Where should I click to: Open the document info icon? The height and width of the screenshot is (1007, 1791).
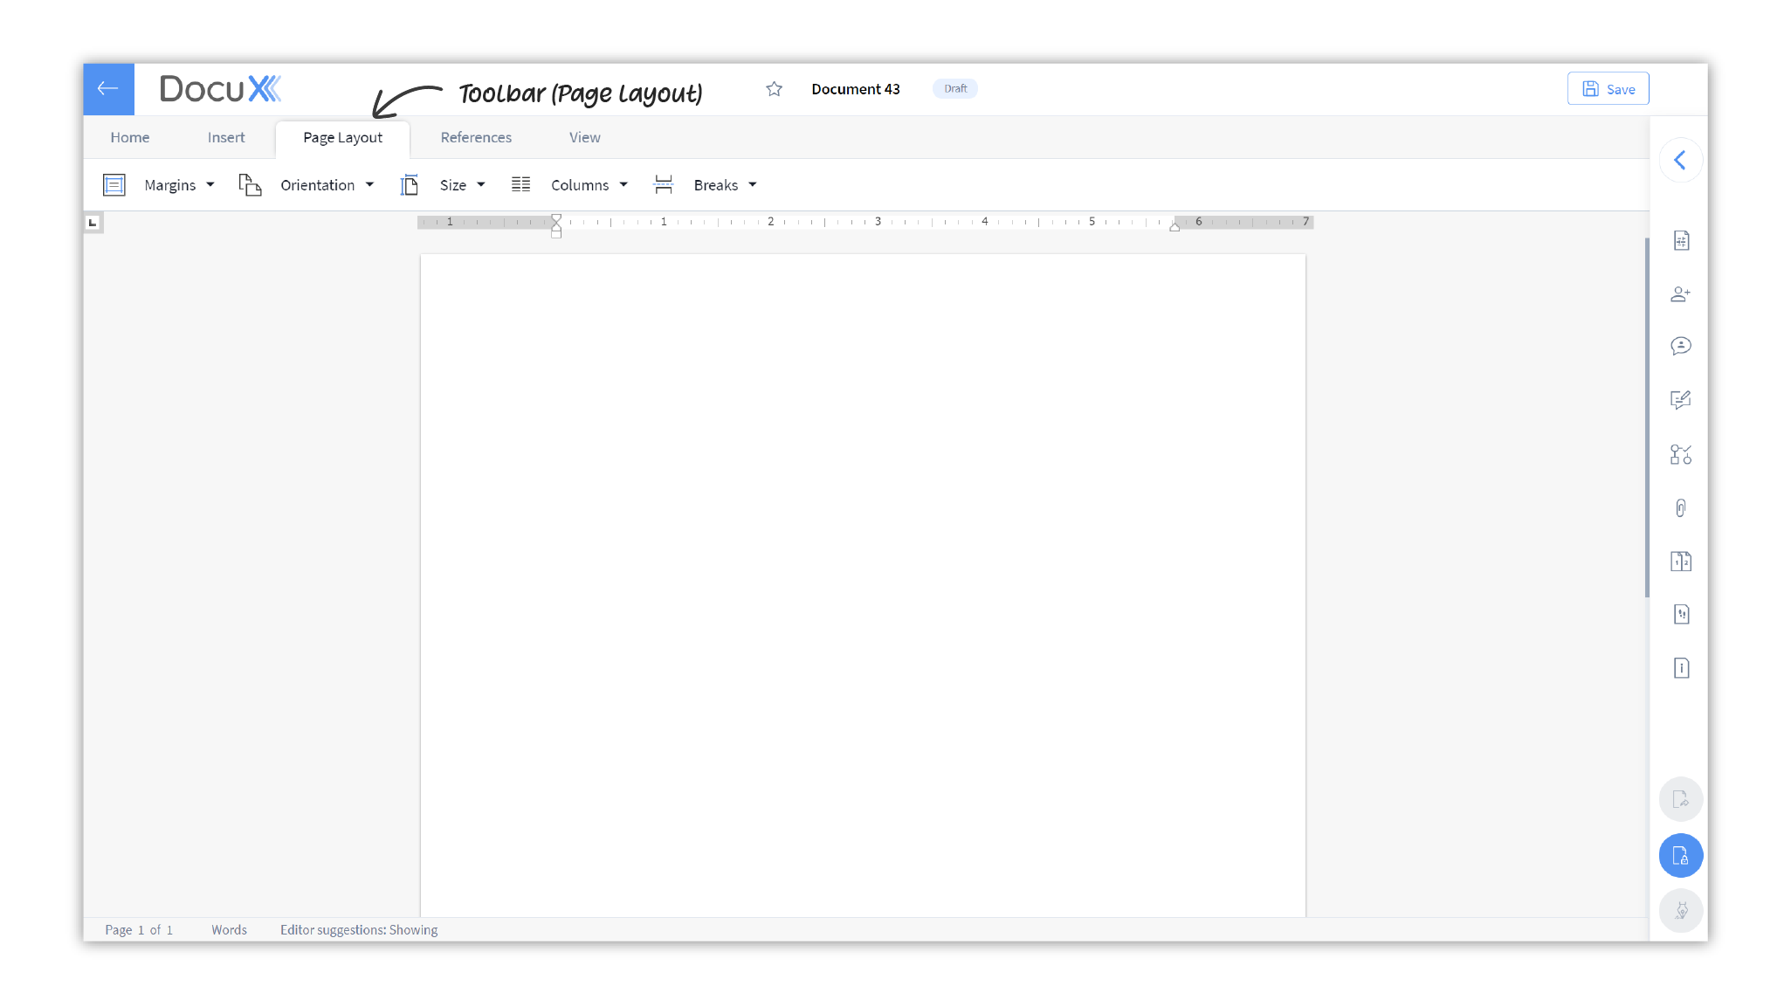(x=1681, y=668)
